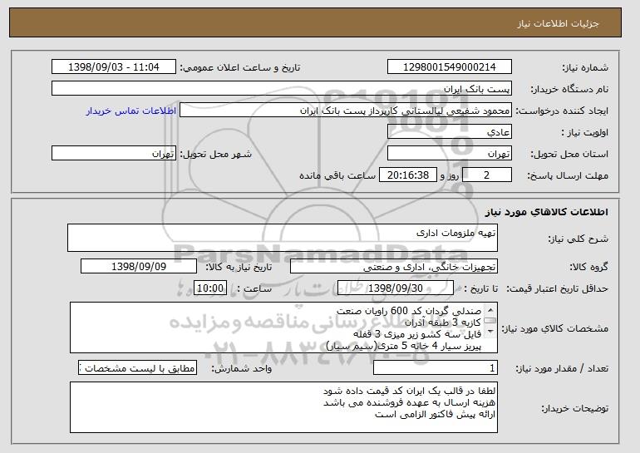Image resolution: width=640 pixels, height=453 pixels.
Task: Click the need number field 1298001549000214
Action: click(450, 67)
